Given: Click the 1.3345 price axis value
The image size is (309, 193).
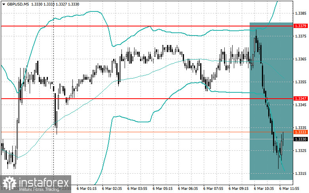Looking at the screenshot, I should click(301, 105).
